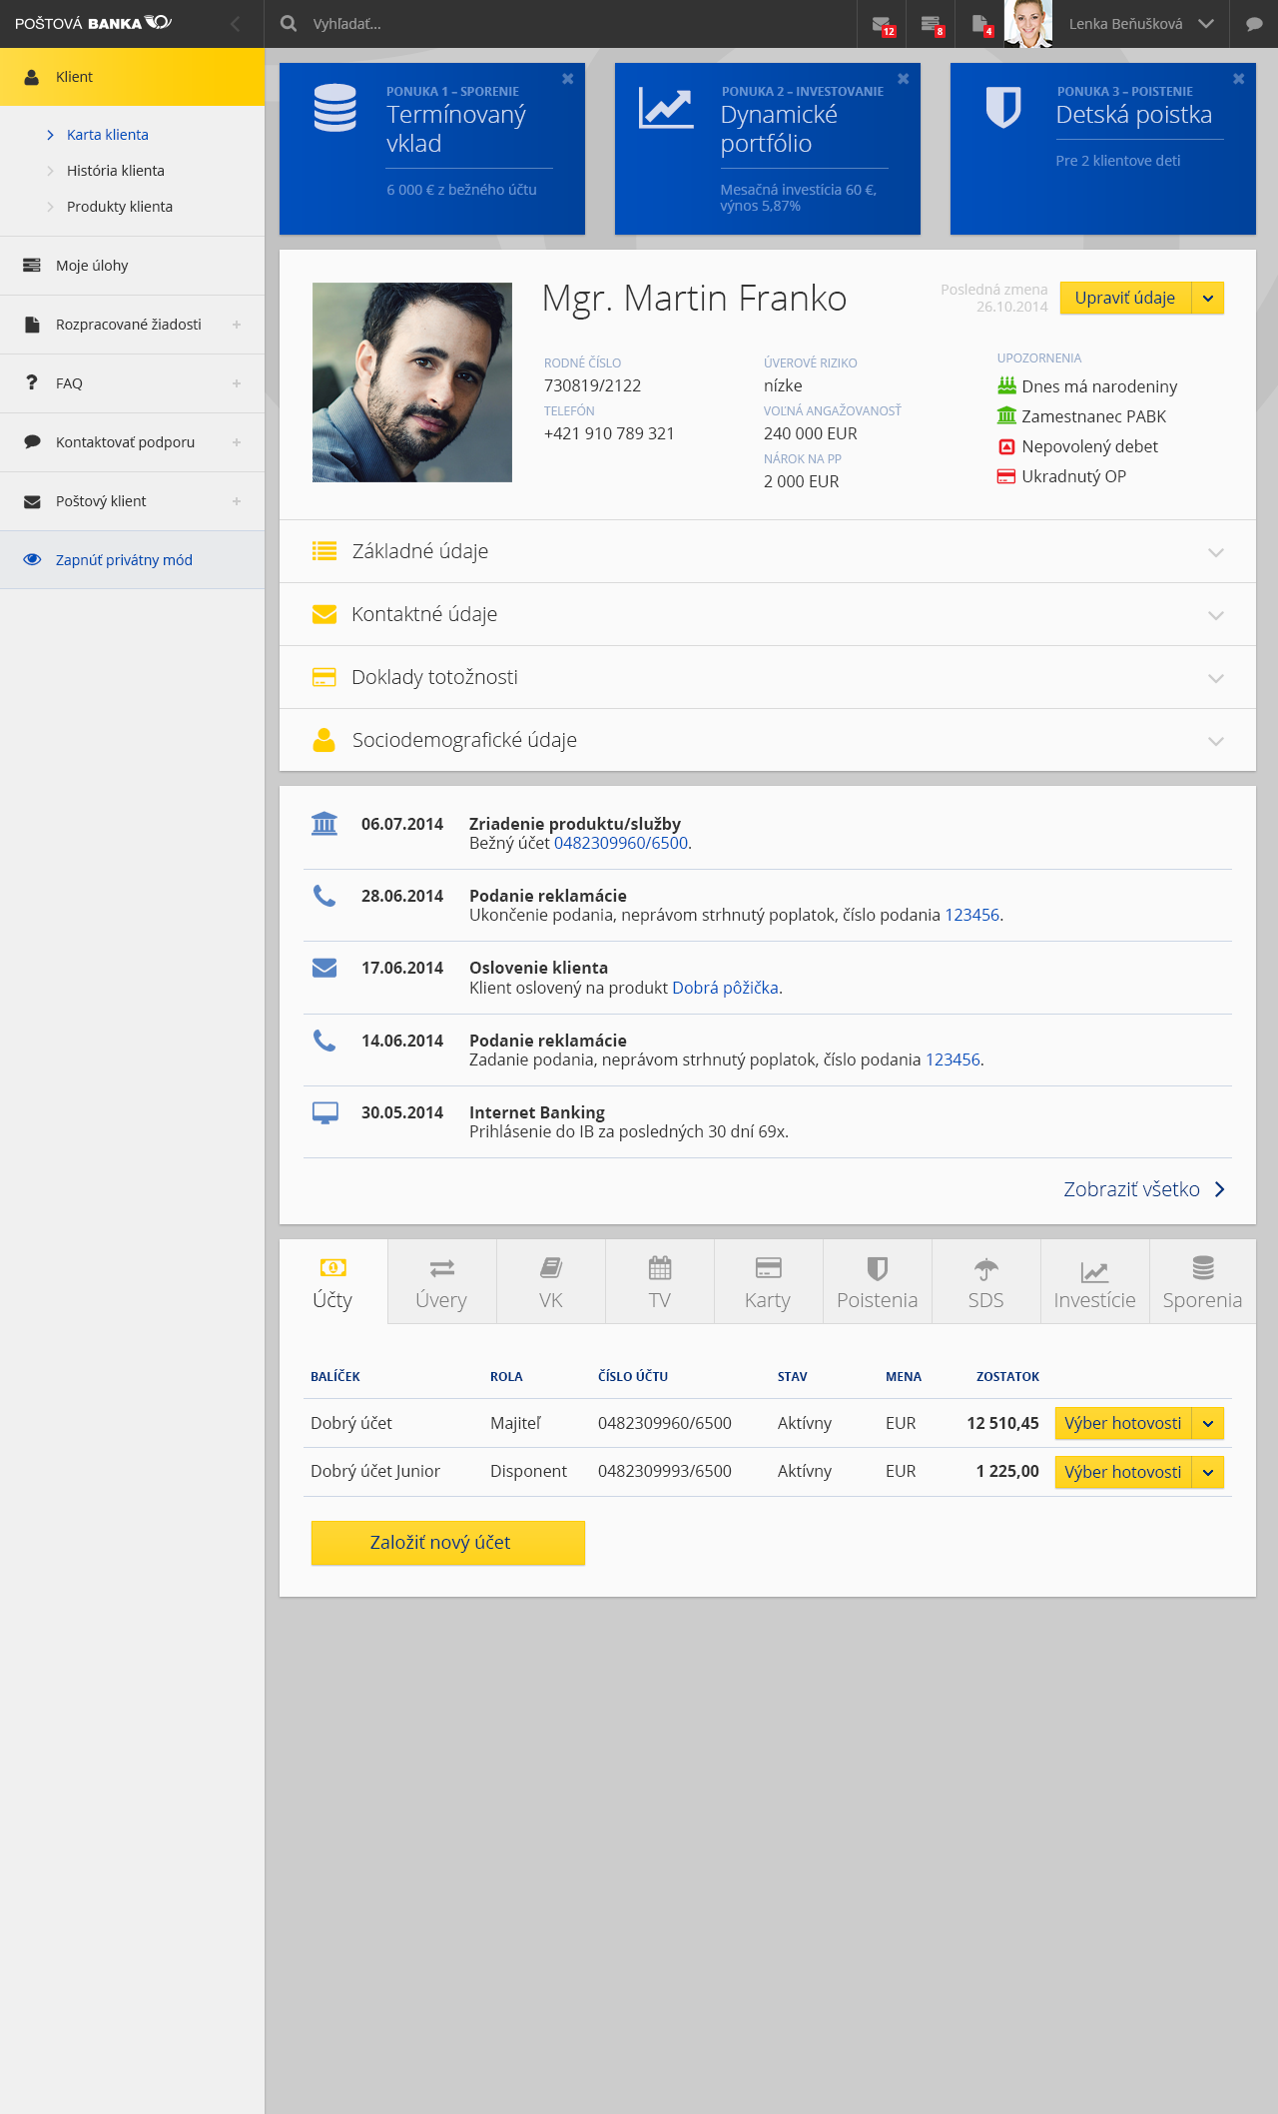Open tasks notification icon with badge 8

(931, 24)
